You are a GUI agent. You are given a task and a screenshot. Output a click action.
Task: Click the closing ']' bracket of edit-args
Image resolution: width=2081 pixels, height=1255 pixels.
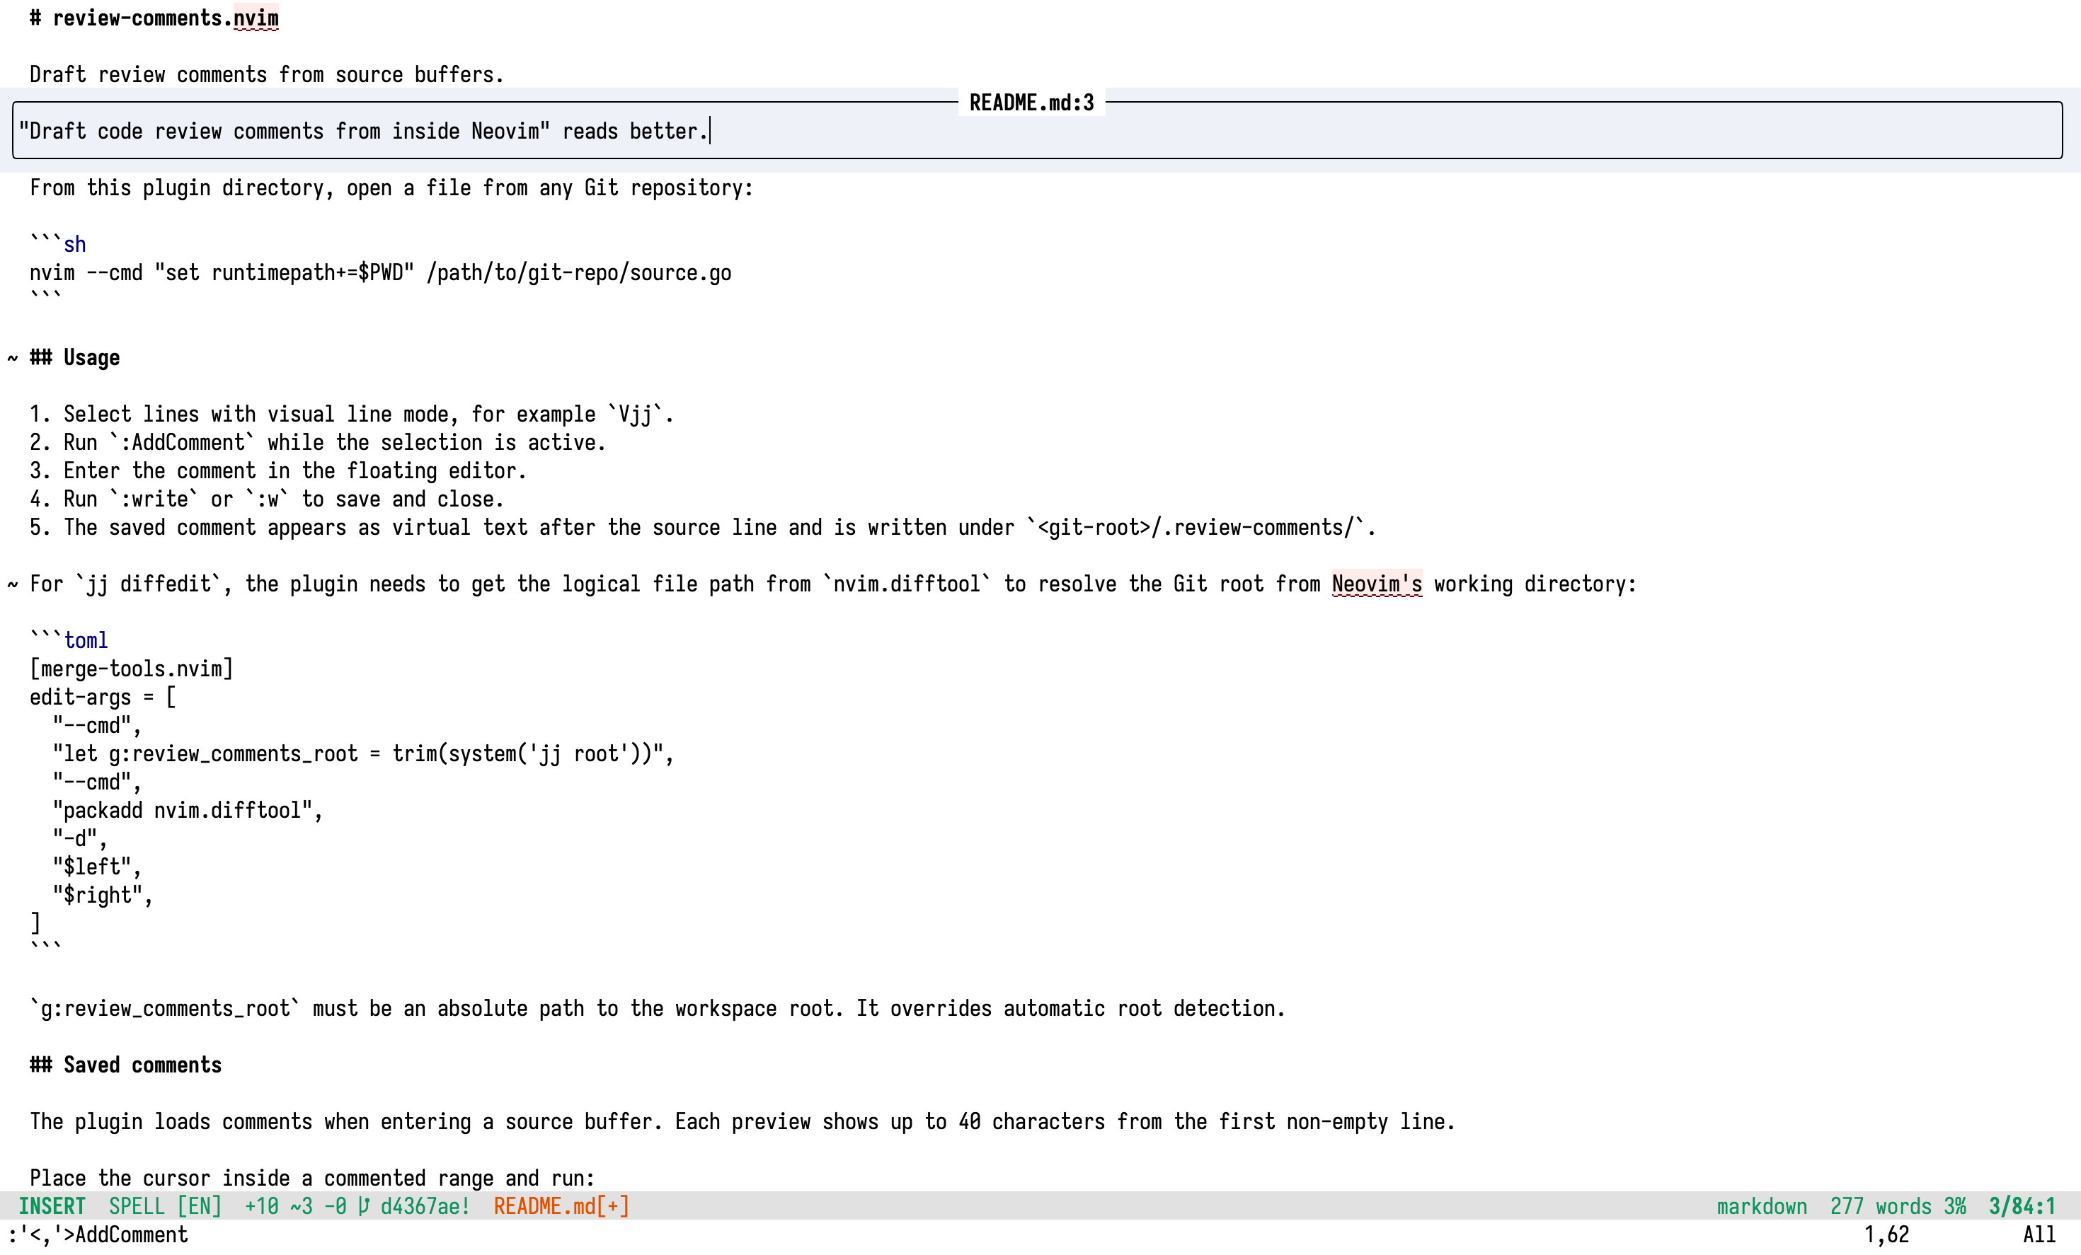[35, 923]
